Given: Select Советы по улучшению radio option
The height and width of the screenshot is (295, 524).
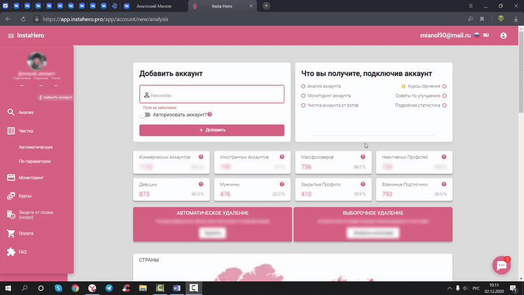Looking at the screenshot, I should click(x=444, y=96).
